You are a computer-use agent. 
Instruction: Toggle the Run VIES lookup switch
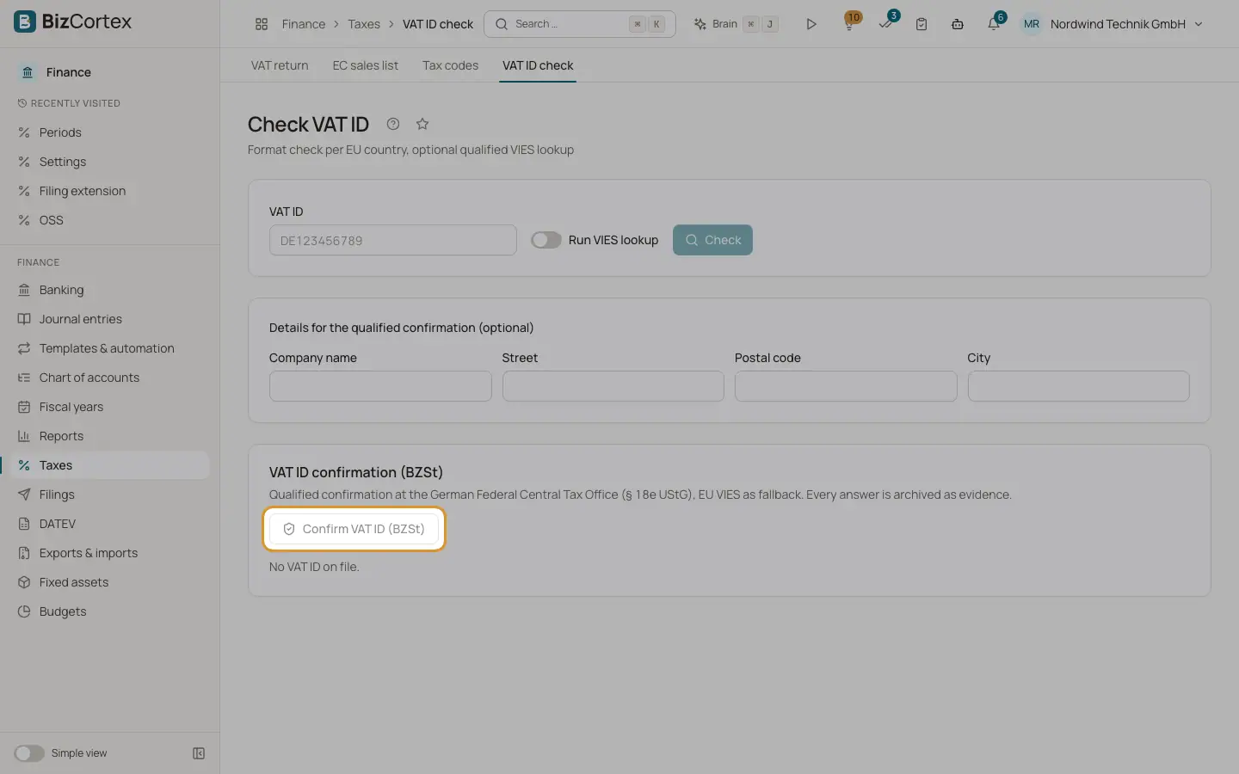coord(546,240)
